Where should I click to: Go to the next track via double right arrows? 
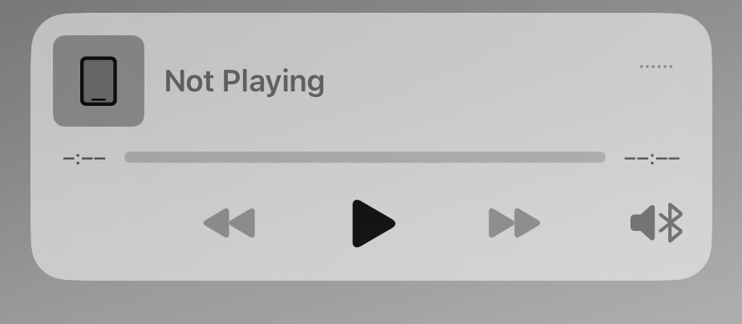pos(514,223)
